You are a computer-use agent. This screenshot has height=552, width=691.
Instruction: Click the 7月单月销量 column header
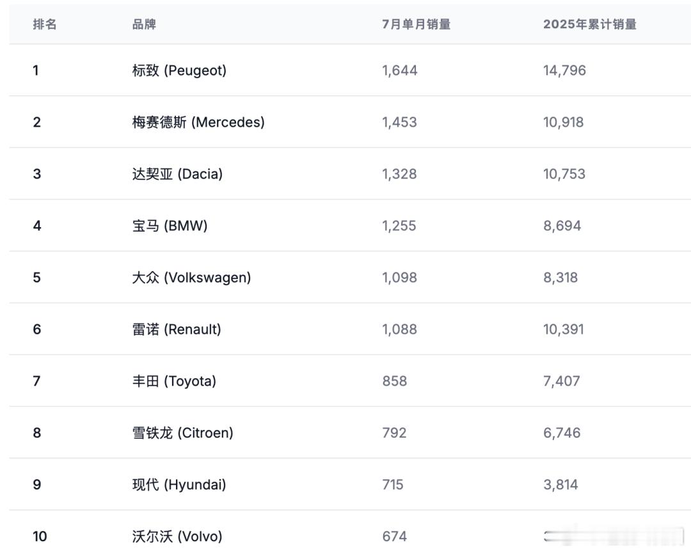click(416, 24)
